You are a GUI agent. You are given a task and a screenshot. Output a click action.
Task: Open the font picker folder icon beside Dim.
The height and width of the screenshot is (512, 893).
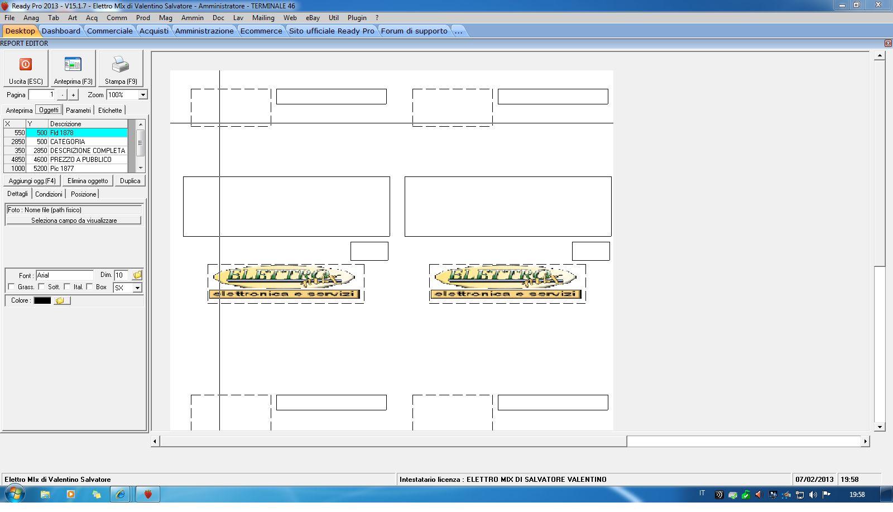pyautogui.click(x=137, y=275)
